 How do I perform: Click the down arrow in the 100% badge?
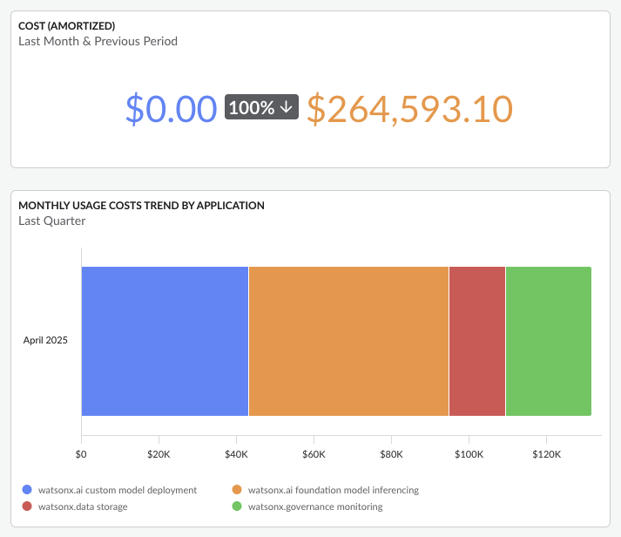click(287, 107)
